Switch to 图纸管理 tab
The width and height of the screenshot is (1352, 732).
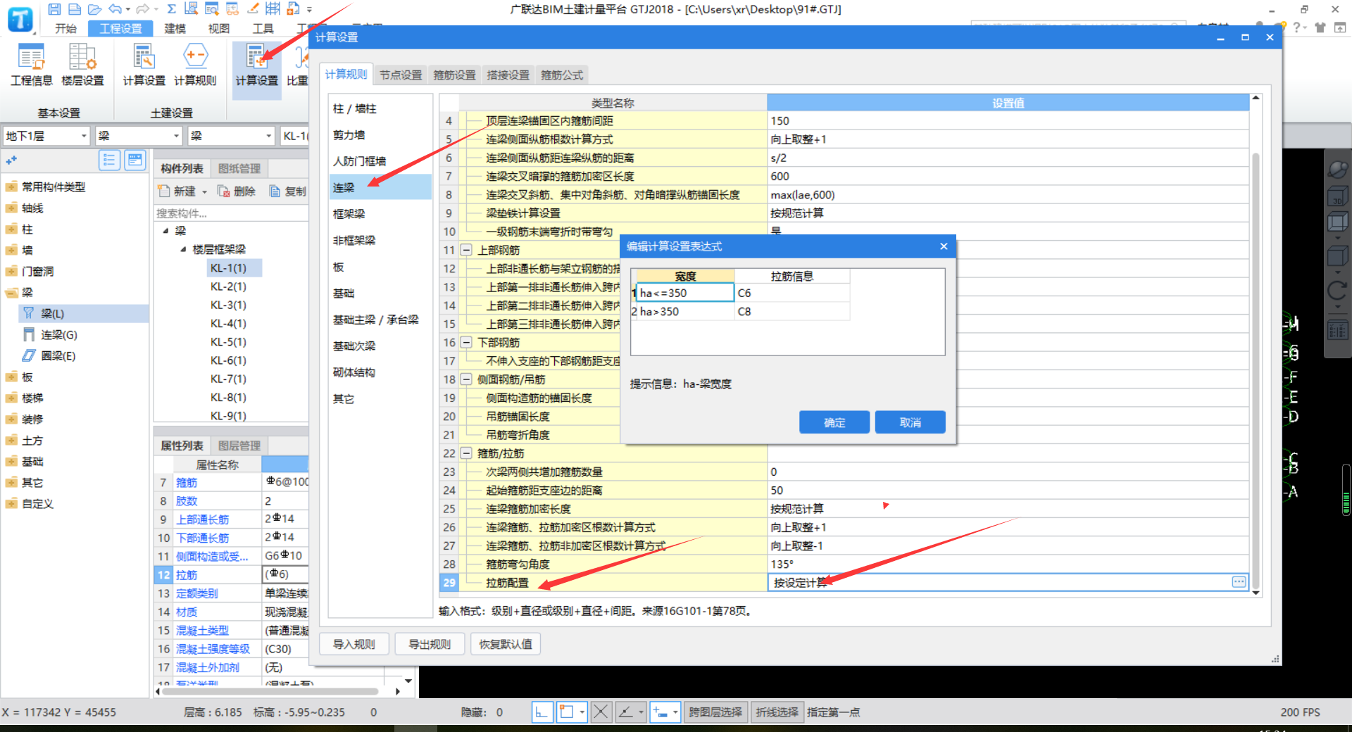[x=239, y=169]
